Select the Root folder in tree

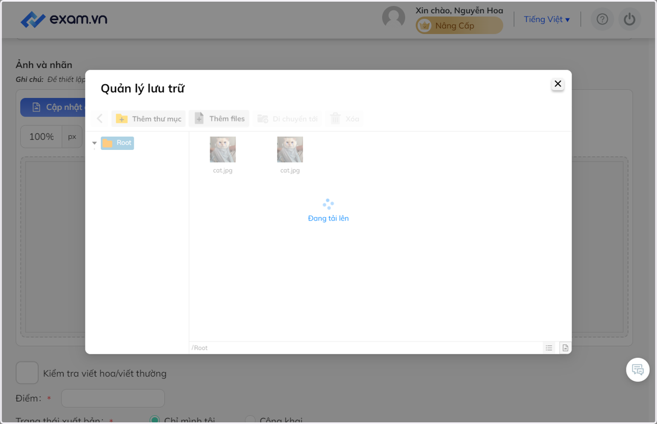117,143
